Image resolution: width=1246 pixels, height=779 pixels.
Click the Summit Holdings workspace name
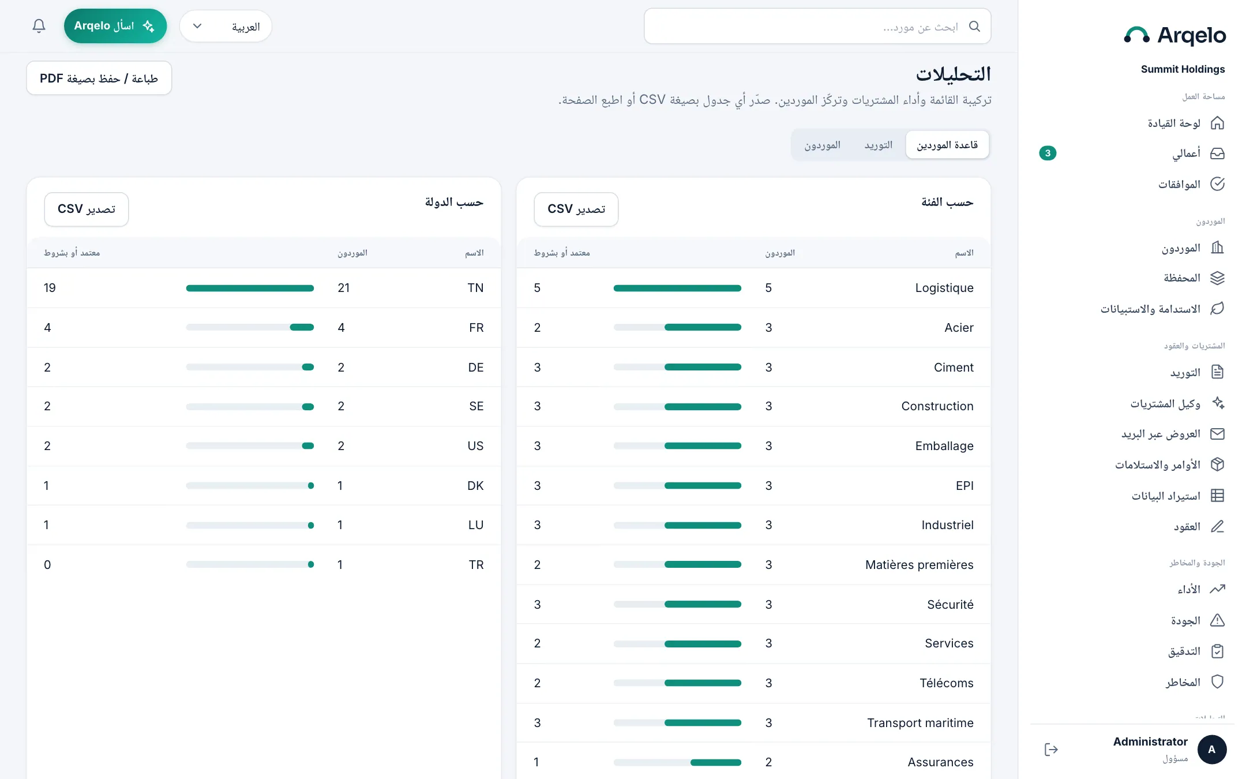[x=1183, y=69]
